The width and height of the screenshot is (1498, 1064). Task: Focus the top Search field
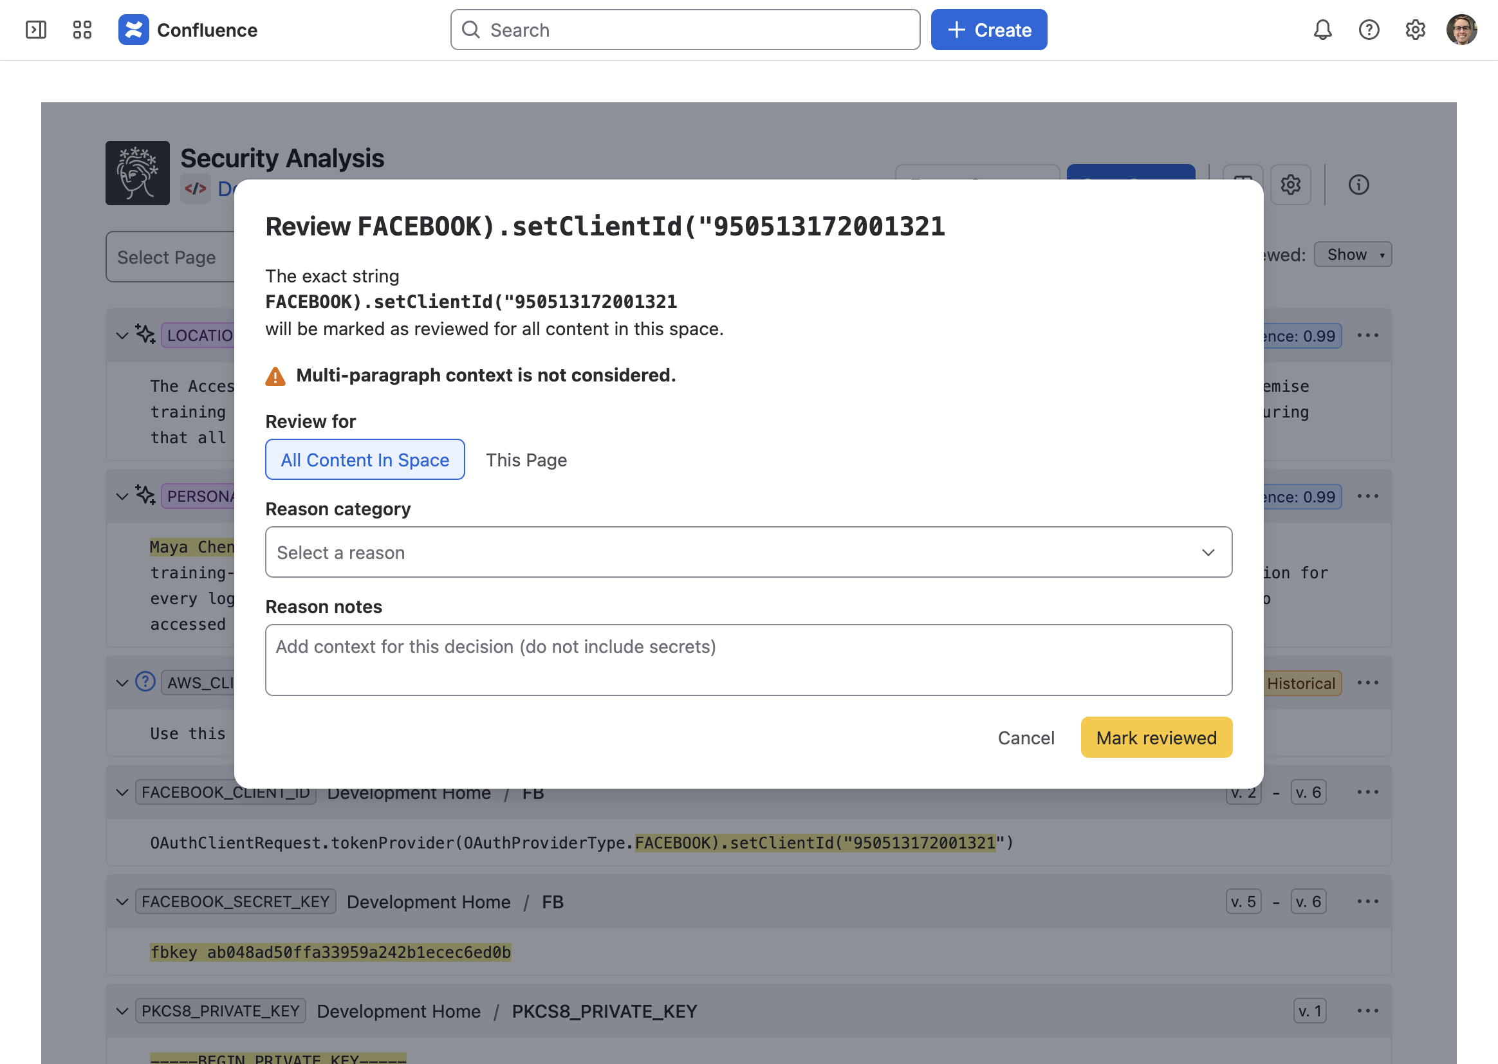685,30
